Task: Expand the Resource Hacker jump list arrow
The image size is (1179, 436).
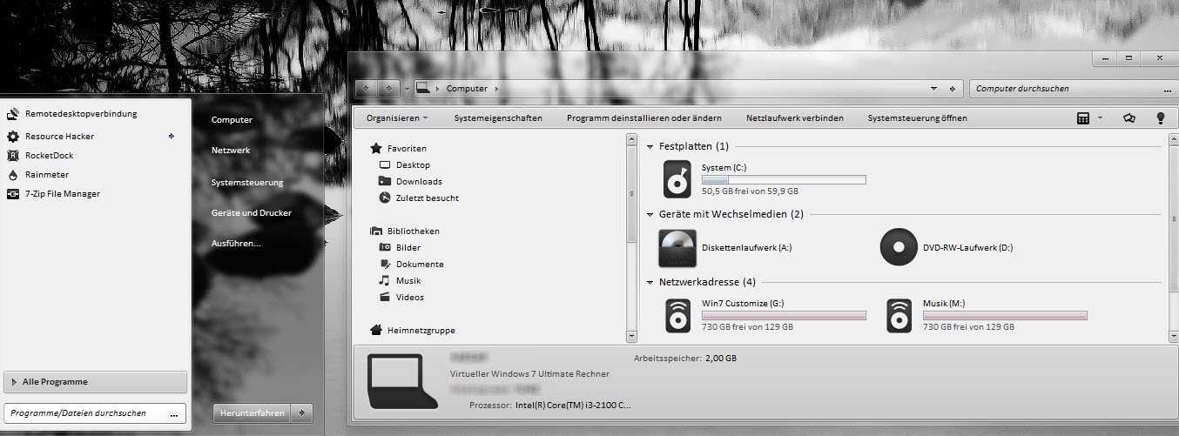Action: tap(171, 136)
